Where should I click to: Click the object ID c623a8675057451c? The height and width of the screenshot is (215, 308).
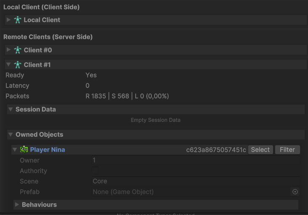tap(216, 150)
